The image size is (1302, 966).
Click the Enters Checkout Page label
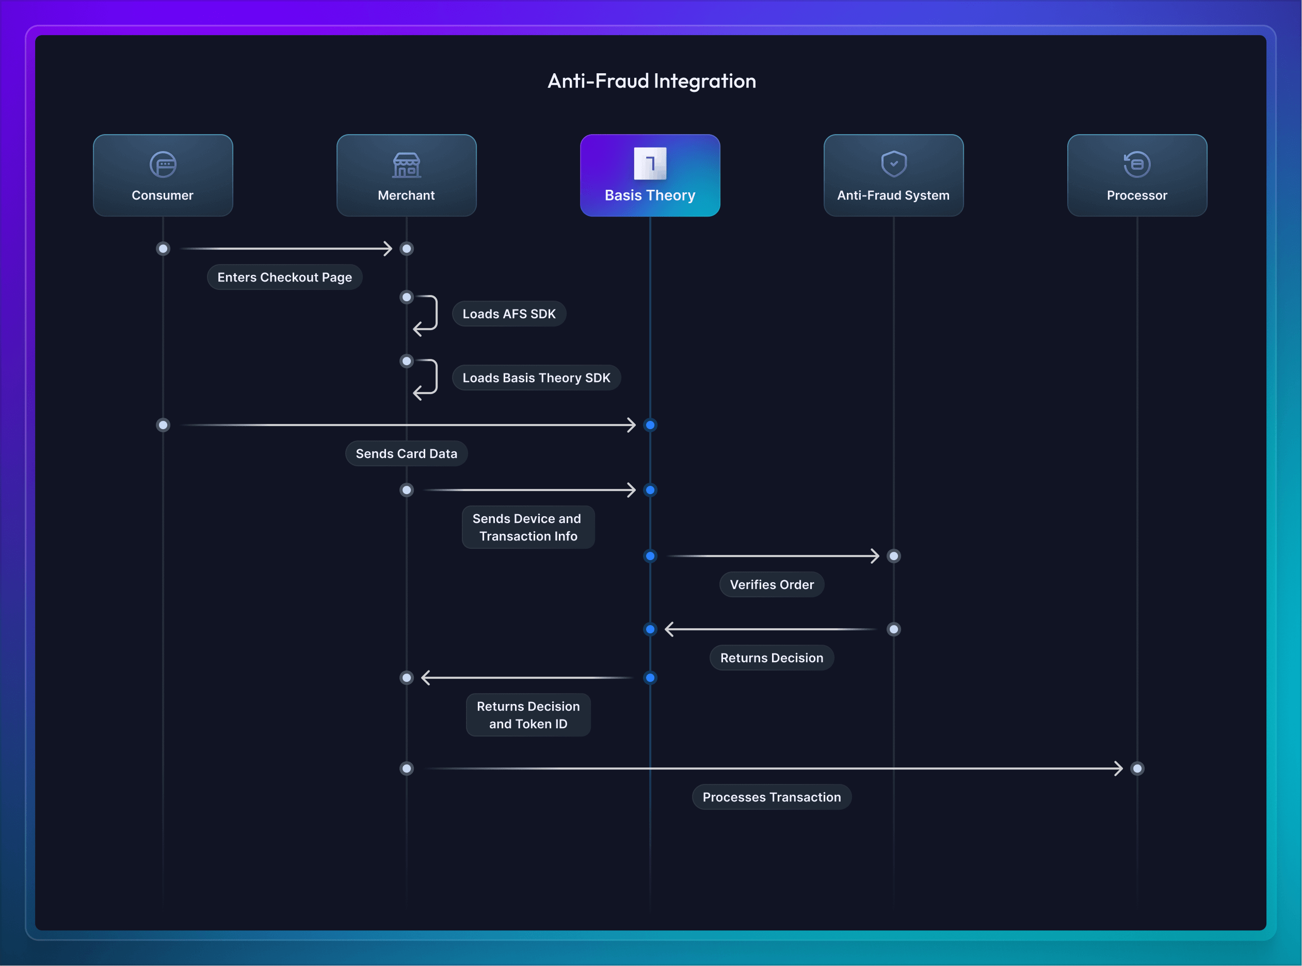284,277
